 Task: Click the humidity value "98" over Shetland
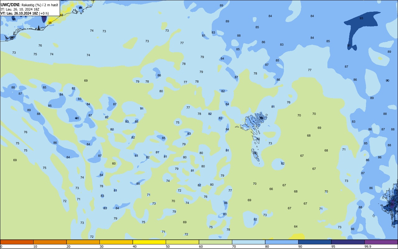(392, 204)
